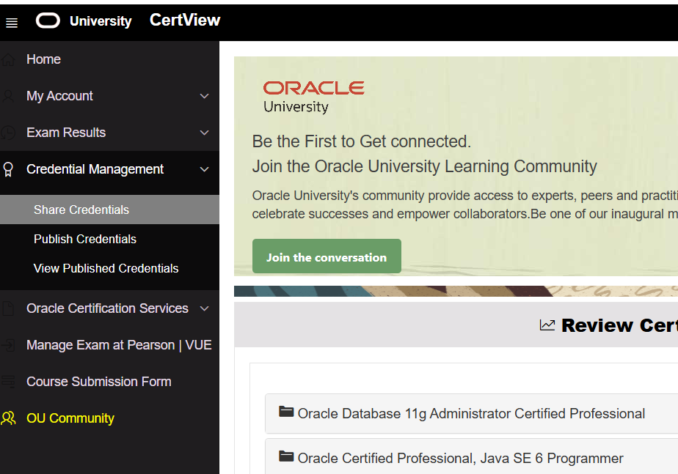
Task: Click the chart icon beside Review Cert heading
Action: (x=547, y=325)
